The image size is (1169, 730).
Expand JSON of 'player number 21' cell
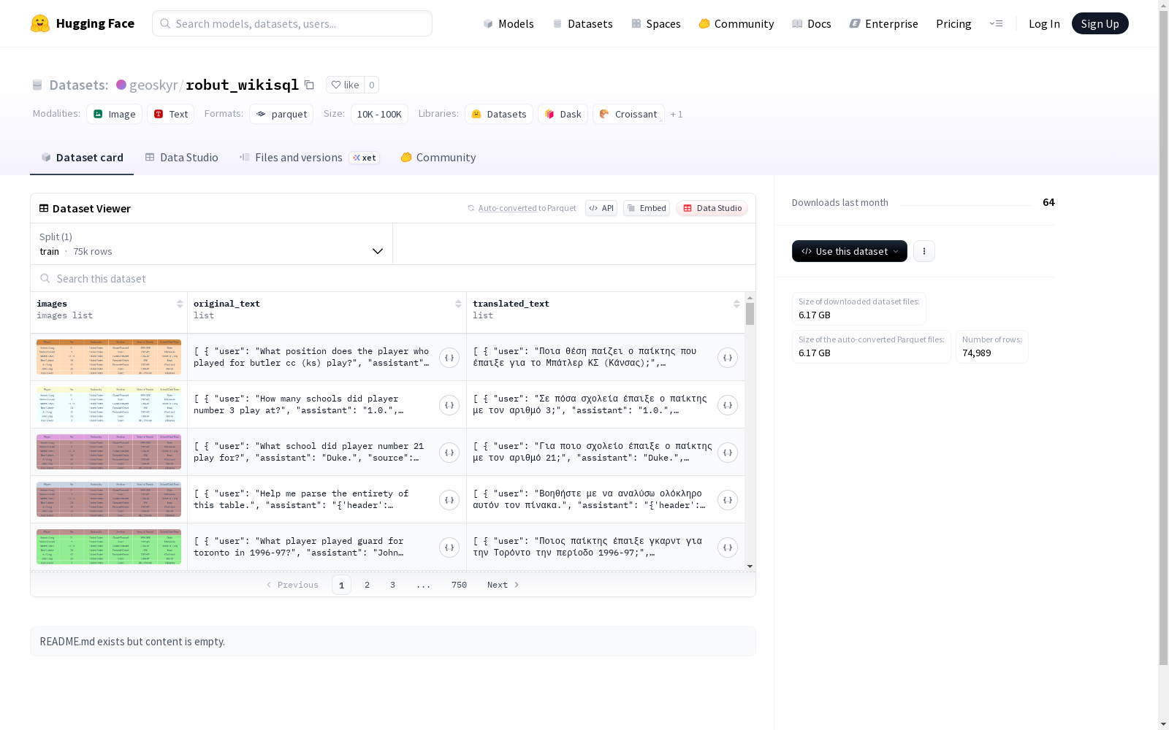449,453
